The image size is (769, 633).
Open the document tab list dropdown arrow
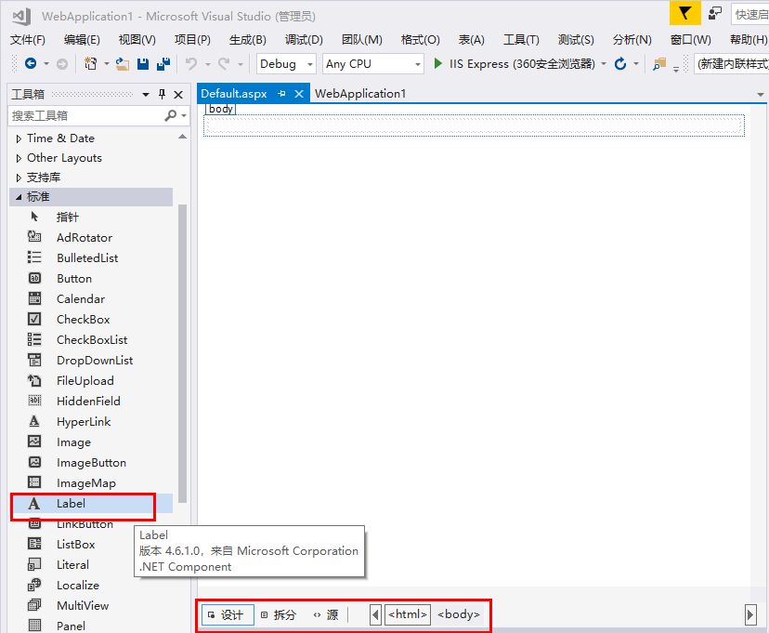coord(760,94)
